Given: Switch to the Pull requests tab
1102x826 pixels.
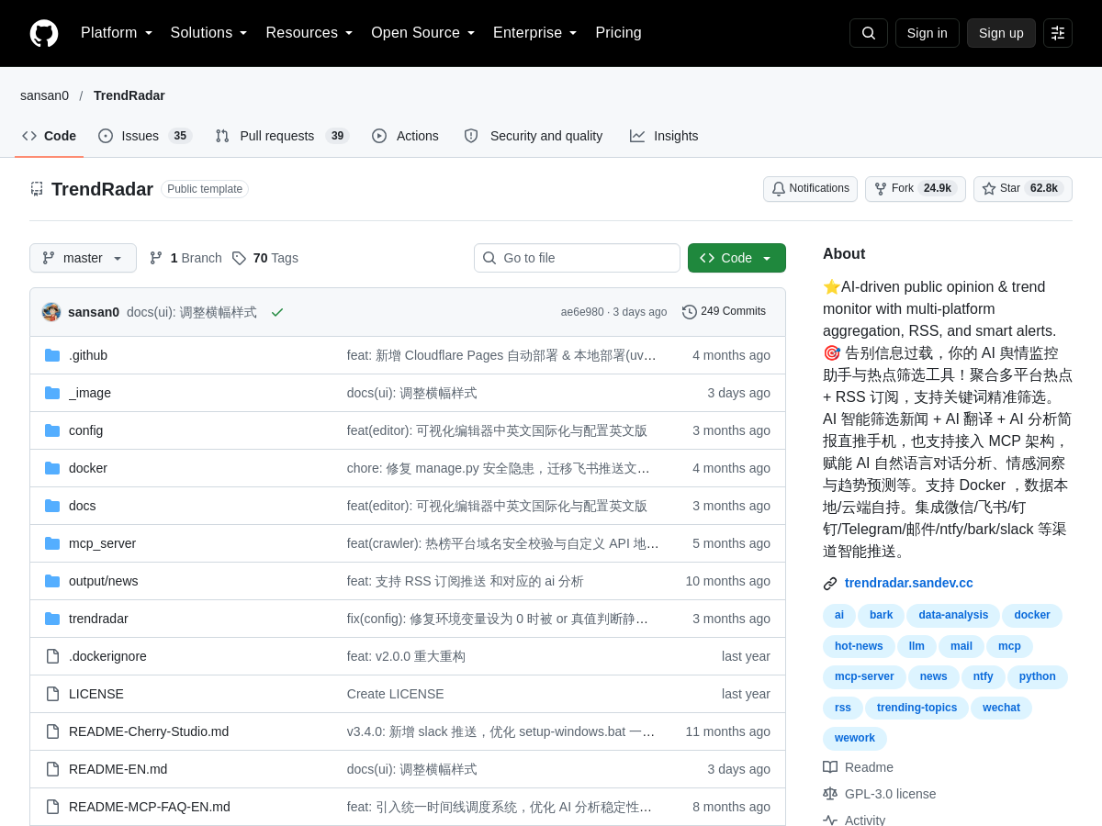Looking at the screenshot, I should pos(282,136).
